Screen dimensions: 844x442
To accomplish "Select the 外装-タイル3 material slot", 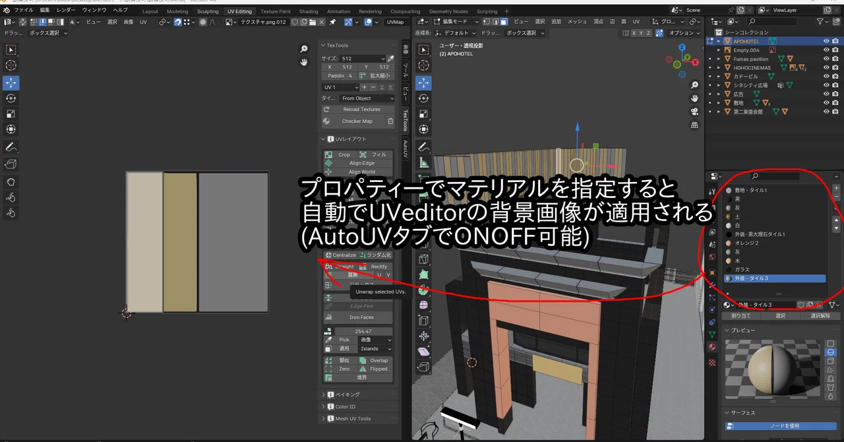I will 774,278.
